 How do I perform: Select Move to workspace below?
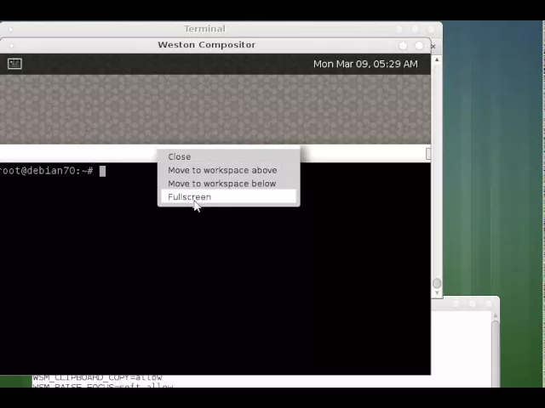pyautogui.click(x=229, y=184)
